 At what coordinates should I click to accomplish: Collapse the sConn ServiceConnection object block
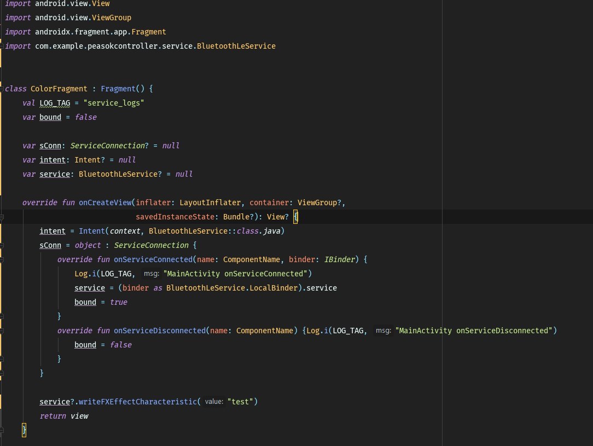point(2,246)
